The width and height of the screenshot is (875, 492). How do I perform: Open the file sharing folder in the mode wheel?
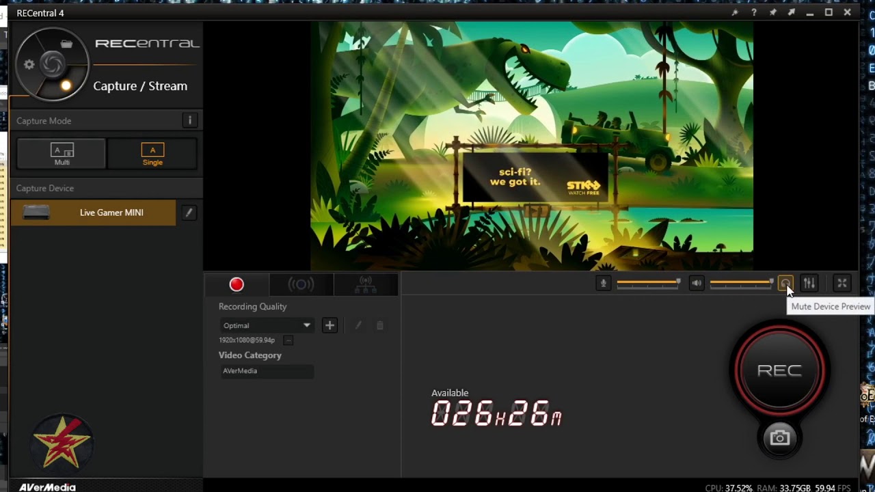coord(66,44)
